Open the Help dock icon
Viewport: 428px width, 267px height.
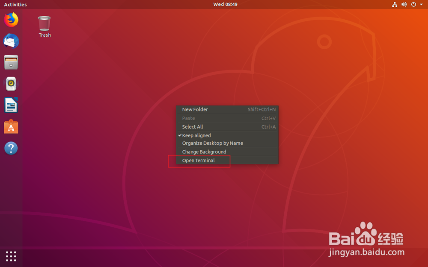pyautogui.click(x=11, y=148)
